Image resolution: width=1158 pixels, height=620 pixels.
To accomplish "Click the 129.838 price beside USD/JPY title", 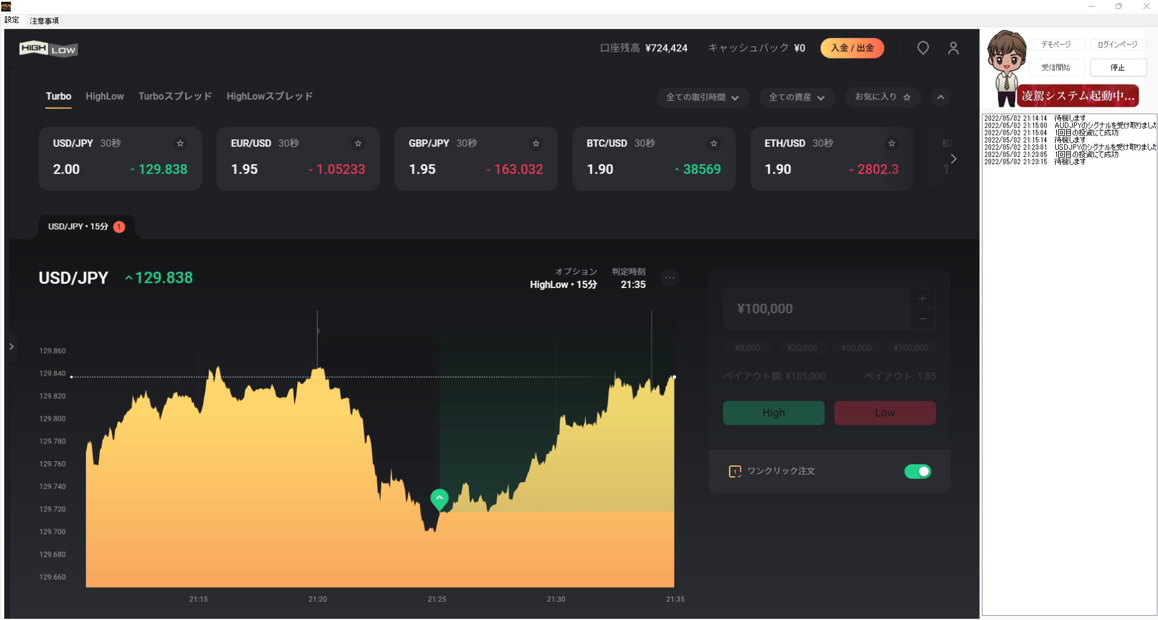I will [x=159, y=278].
